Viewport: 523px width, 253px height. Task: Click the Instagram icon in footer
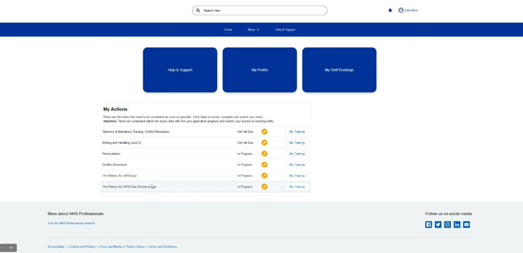click(447, 225)
